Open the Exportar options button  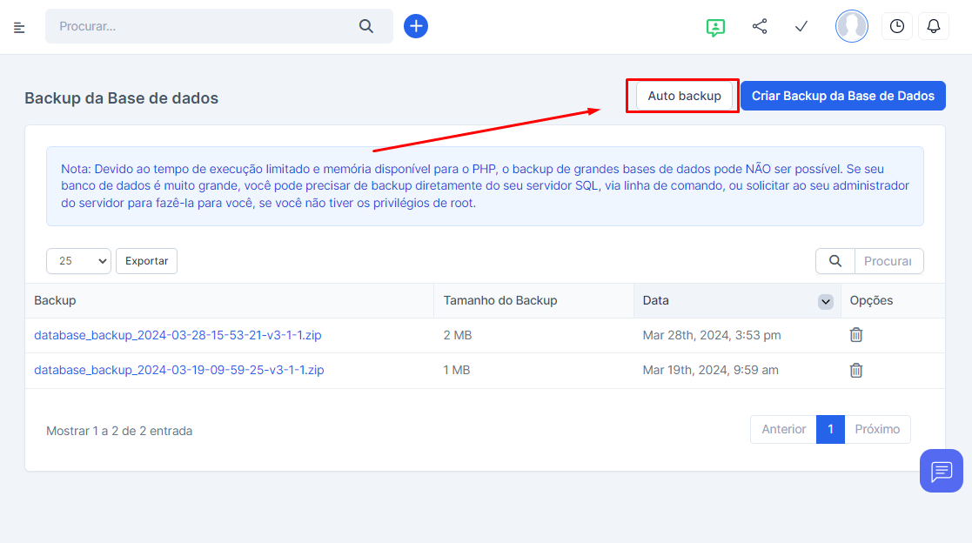tap(146, 261)
